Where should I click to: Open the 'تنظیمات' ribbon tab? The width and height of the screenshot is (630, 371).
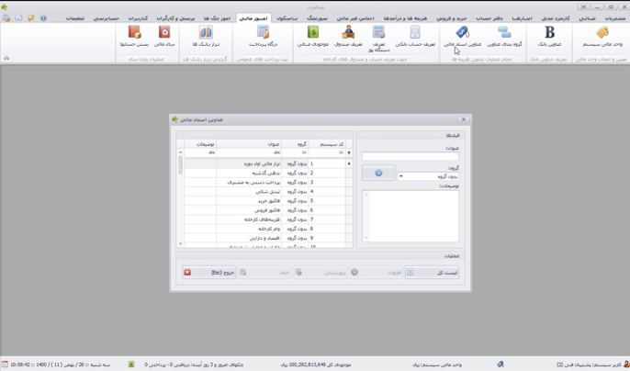coord(75,18)
